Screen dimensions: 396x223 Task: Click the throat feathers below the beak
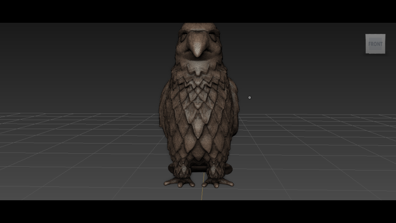click(198, 67)
